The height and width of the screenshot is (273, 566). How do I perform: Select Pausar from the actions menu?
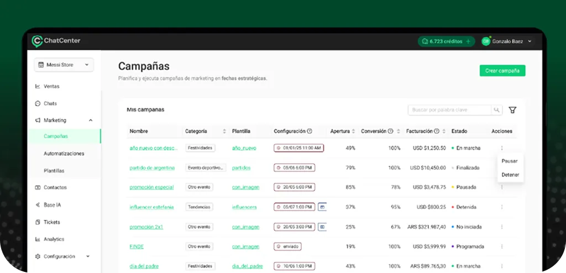[510, 161]
